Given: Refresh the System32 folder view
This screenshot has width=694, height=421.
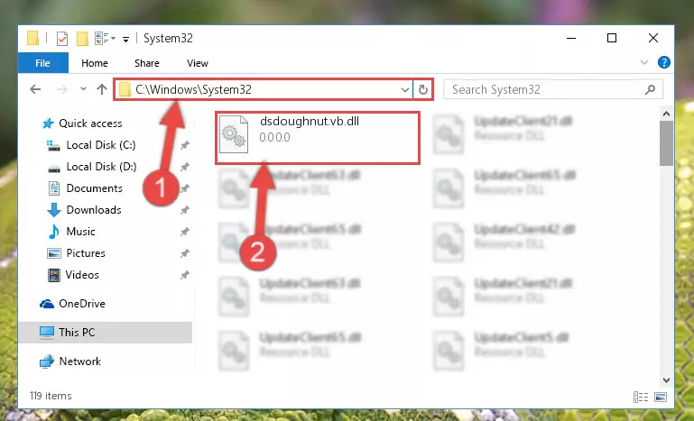Looking at the screenshot, I should coord(422,90).
